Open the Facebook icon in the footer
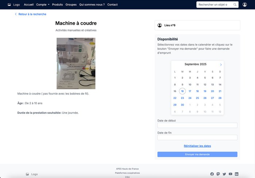This screenshot has height=178, width=255. [x=212, y=174]
